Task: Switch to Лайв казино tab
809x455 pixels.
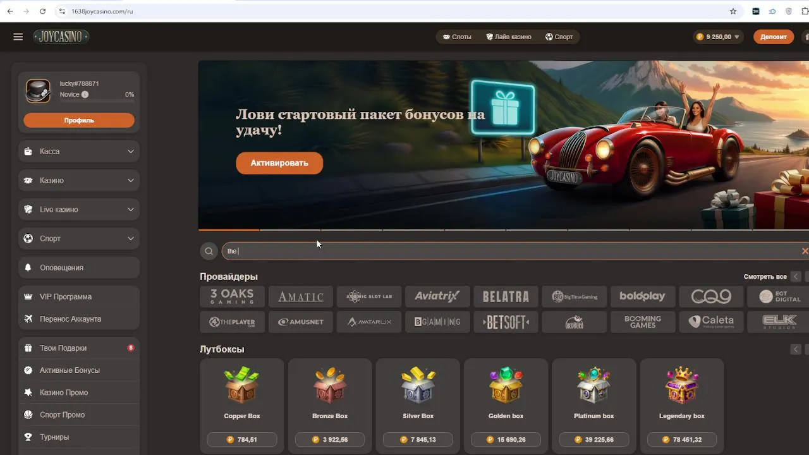Action: (x=509, y=37)
